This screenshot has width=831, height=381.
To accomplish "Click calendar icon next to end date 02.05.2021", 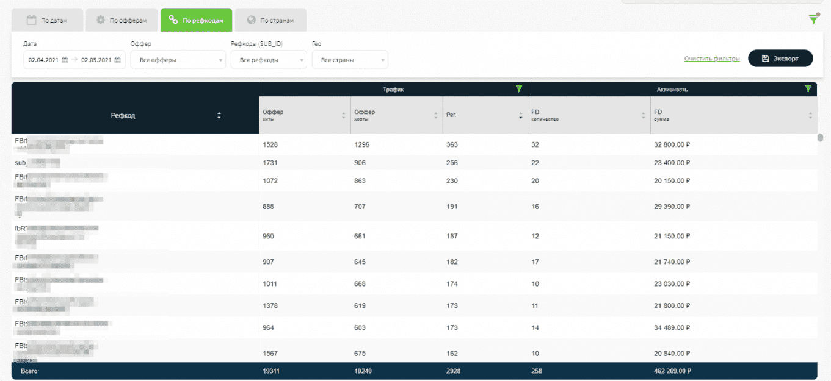I will click(x=117, y=60).
